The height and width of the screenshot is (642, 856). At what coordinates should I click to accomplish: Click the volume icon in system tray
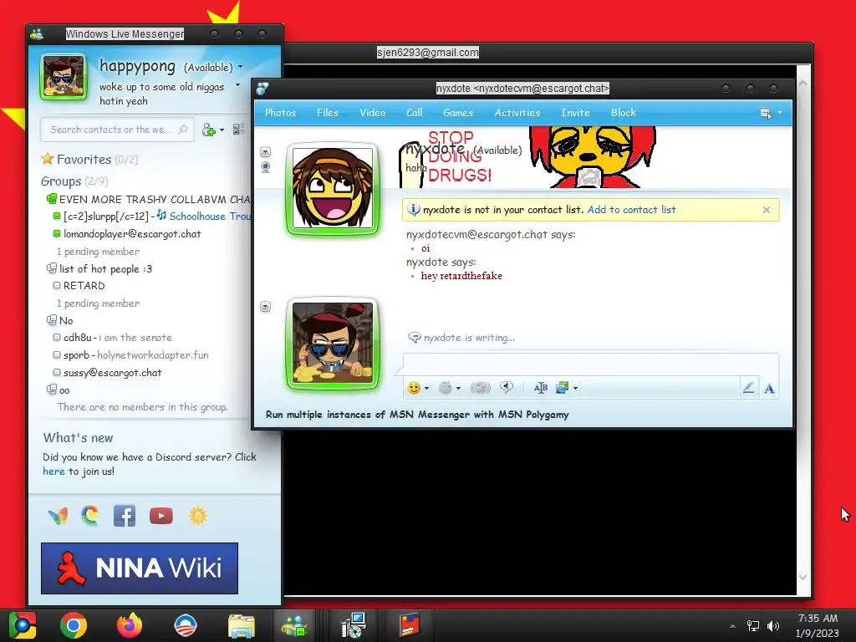[773, 626]
